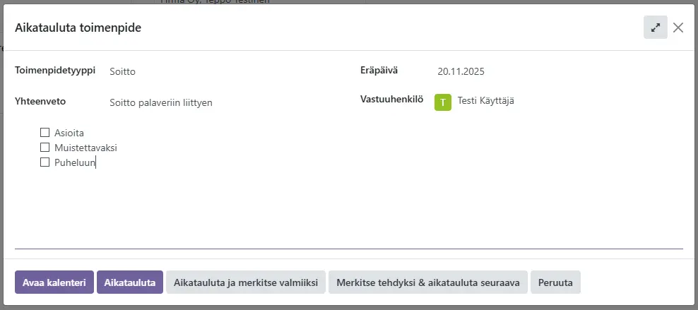
Task: Select Aikatauluta ja merkitse valmiiksi
Action: tap(245, 282)
